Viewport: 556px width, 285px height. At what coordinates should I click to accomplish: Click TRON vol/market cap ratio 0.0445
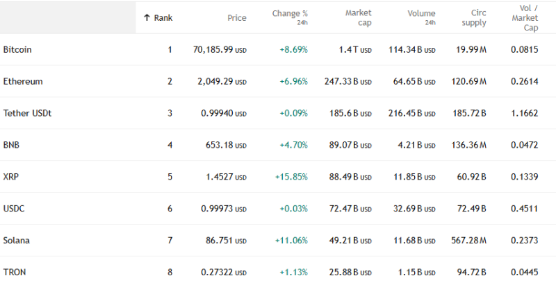[525, 273]
